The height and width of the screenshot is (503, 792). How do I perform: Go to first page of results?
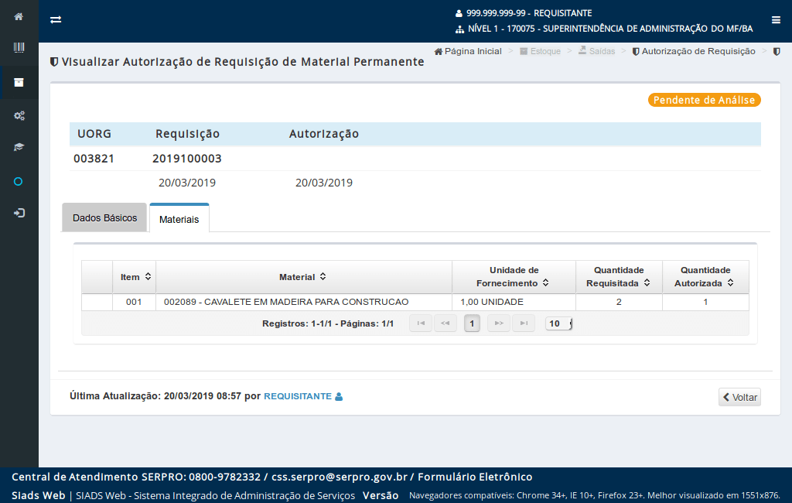pyautogui.click(x=421, y=323)
